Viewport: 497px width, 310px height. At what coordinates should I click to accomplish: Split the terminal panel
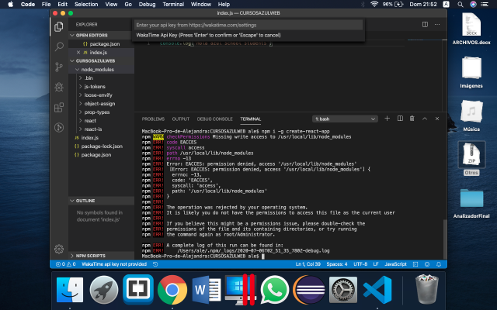(x=398, y=119)
